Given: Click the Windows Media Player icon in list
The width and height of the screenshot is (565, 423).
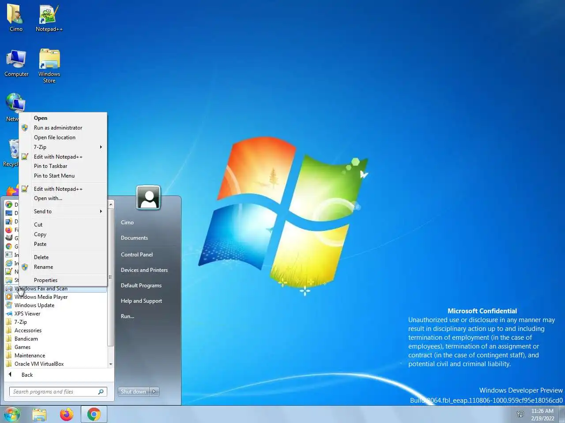Looking at the screenshot, I should click(9, 297).
